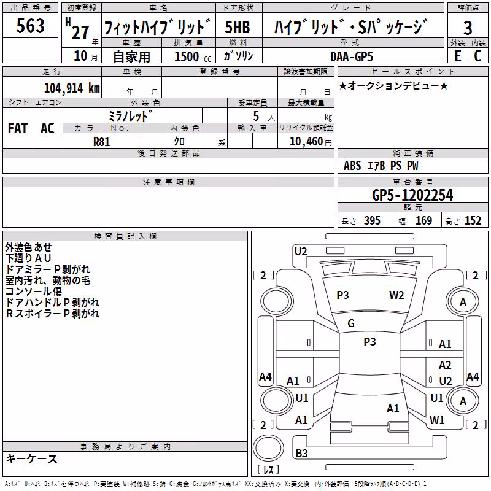
Task: Select the exterior color "ミラノレッド"
Action: click(131, 116)
